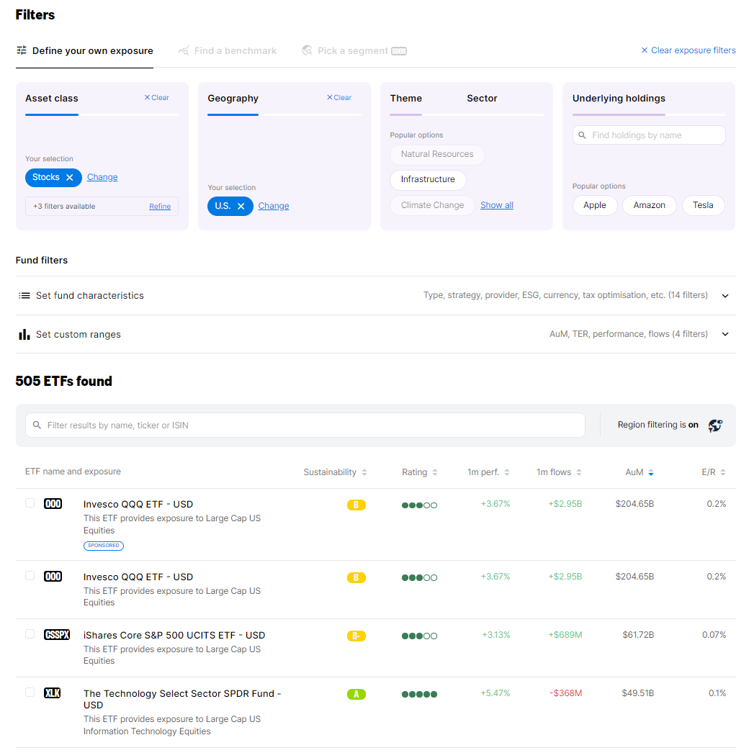Viewport: 749px width, 753px height.
Task: Click Clear exposure filters link
Action: (689, 50)
